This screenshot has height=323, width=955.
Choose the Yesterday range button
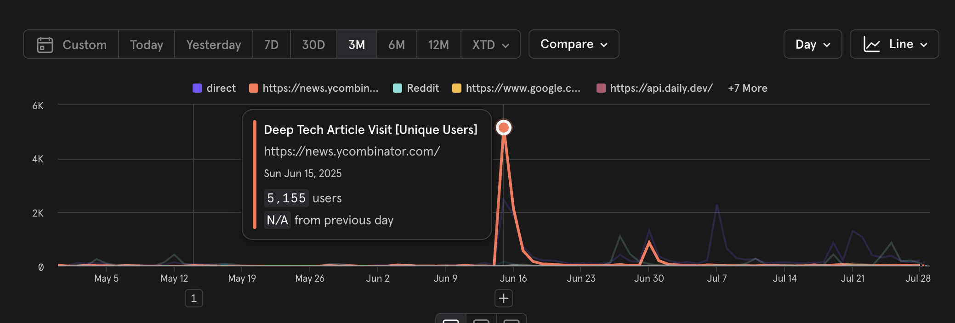click(x=214, y=45)
